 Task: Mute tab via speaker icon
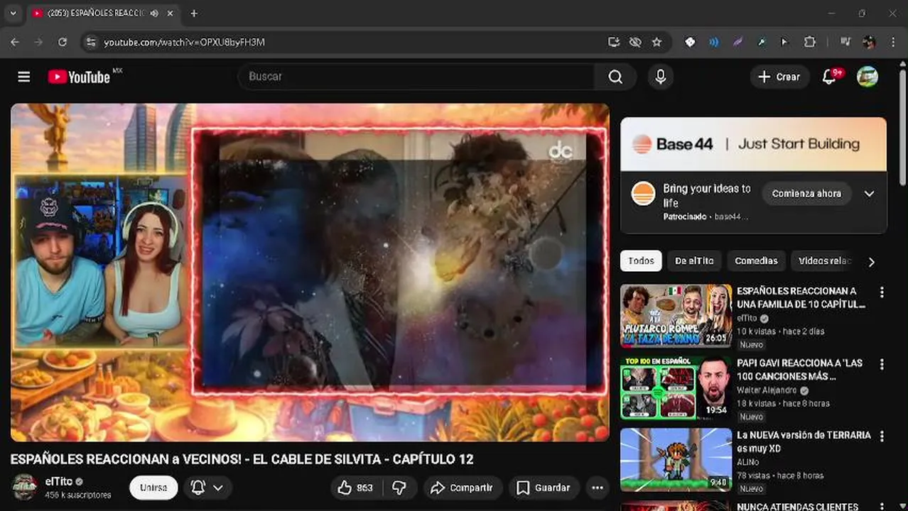(154, 13)
